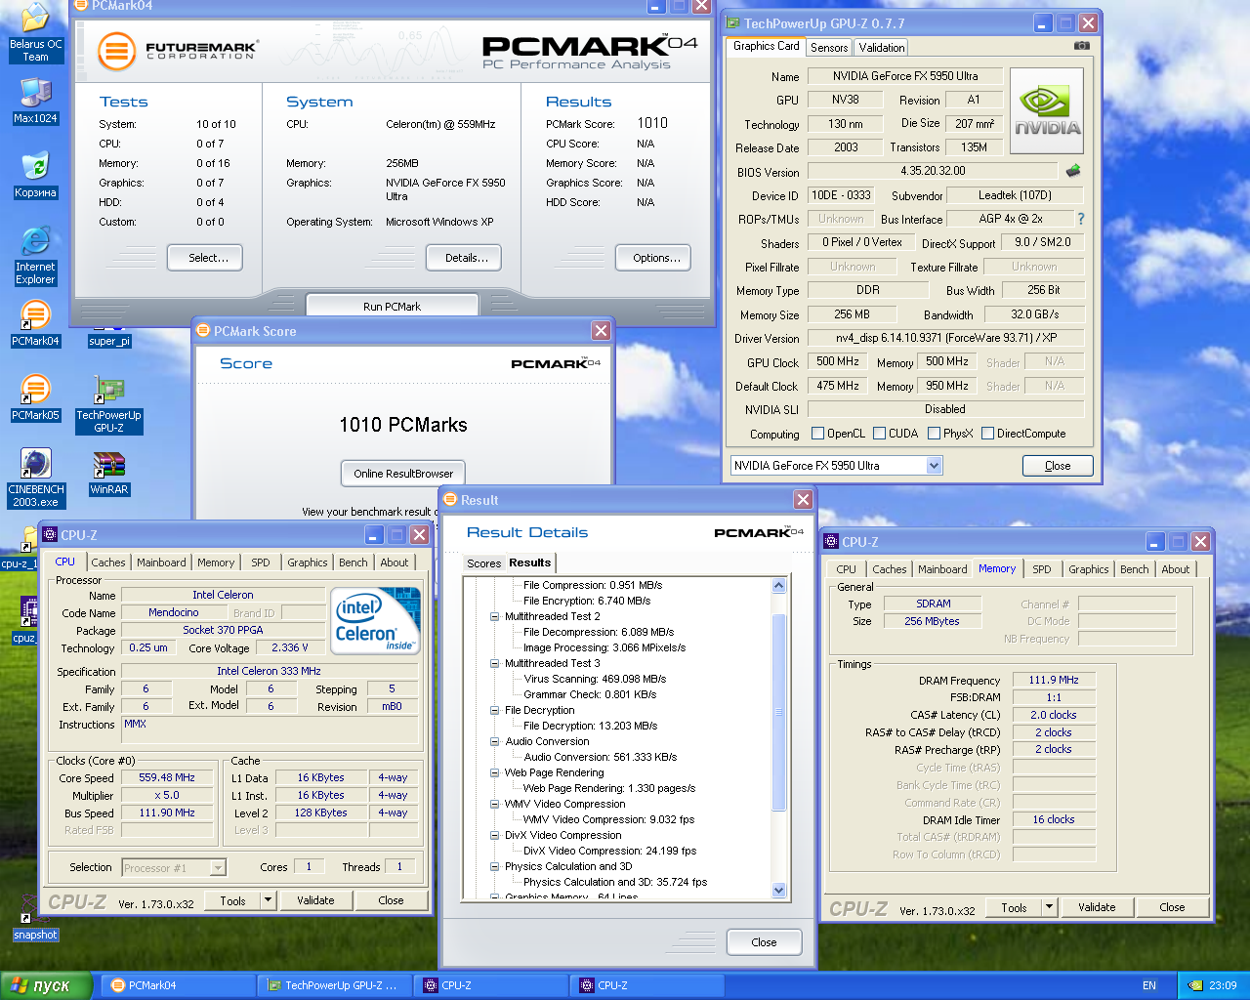Click Intel Celeron logo in CPU-Z
The width and height of the screenshot is (1250, 1000).
pos(376,619)
